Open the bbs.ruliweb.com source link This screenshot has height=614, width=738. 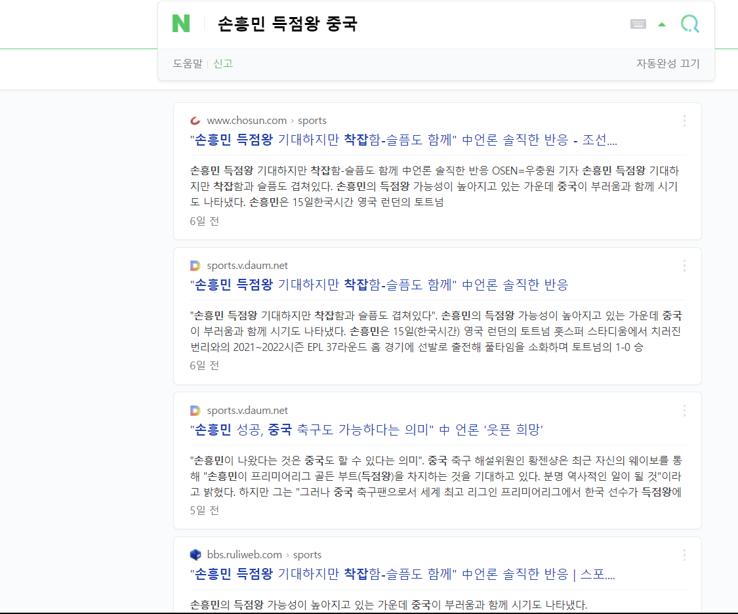[x=244, y=555]
